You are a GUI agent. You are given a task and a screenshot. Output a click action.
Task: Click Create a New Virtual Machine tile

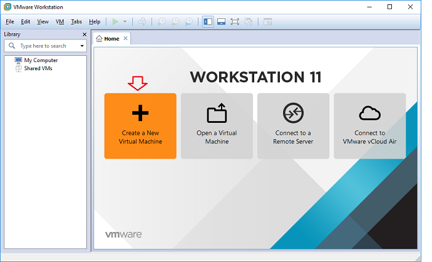click(140, 126)
